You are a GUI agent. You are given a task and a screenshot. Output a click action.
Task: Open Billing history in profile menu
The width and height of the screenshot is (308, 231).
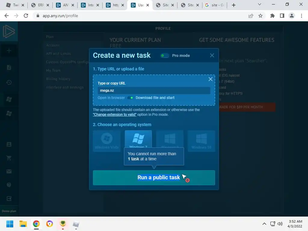[58, 79]
